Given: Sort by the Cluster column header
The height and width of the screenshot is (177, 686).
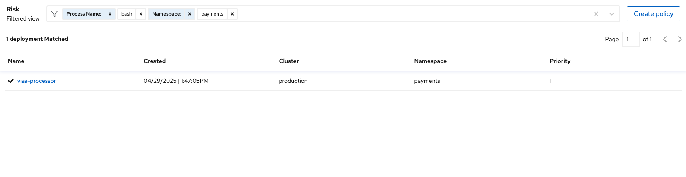Looking at the screenshot, I should (289, 61).
